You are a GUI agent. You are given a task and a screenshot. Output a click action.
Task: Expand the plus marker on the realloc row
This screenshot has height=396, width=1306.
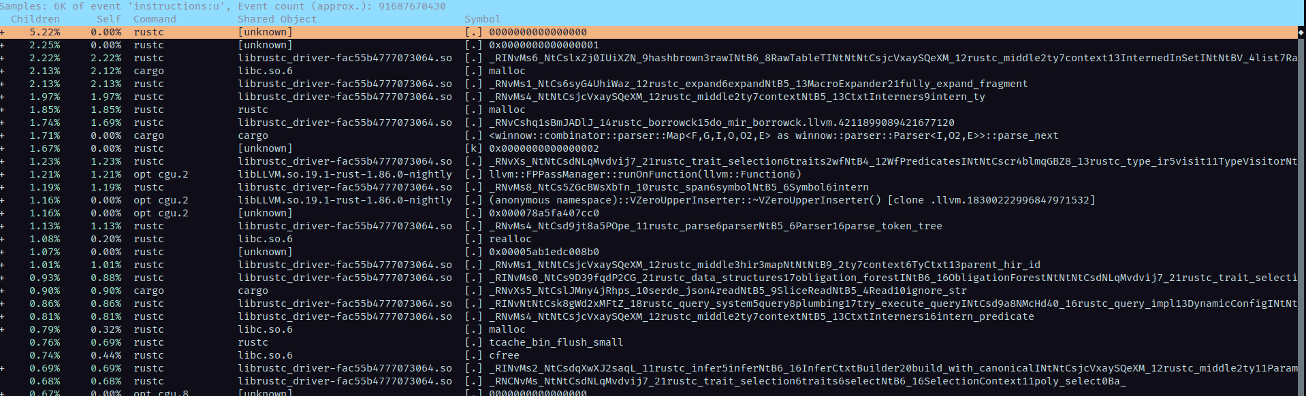[3, 239]
